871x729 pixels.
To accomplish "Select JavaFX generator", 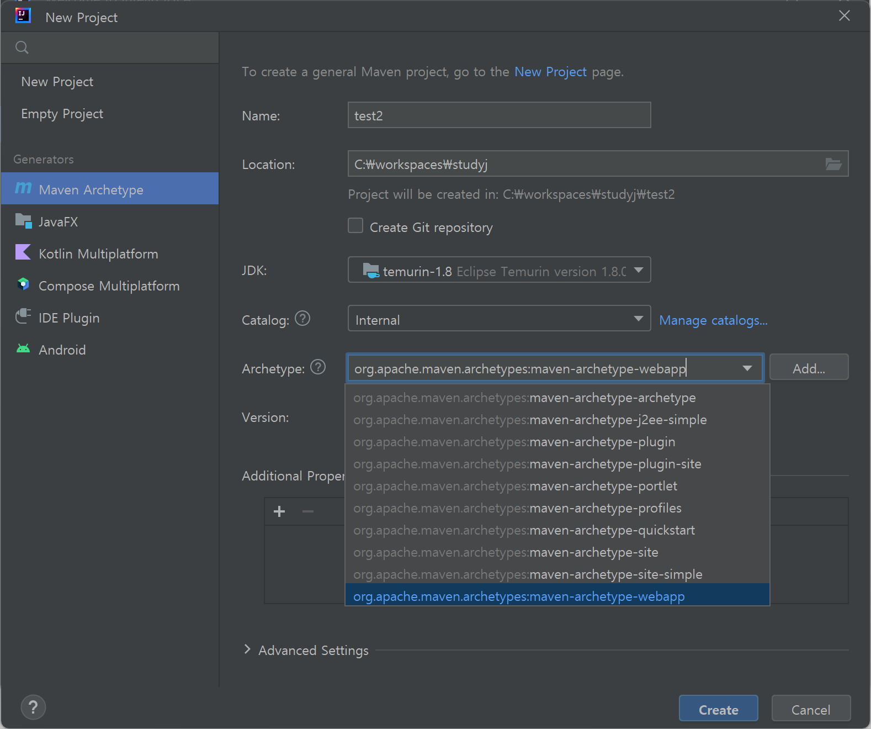I will (x=110, y=221).
